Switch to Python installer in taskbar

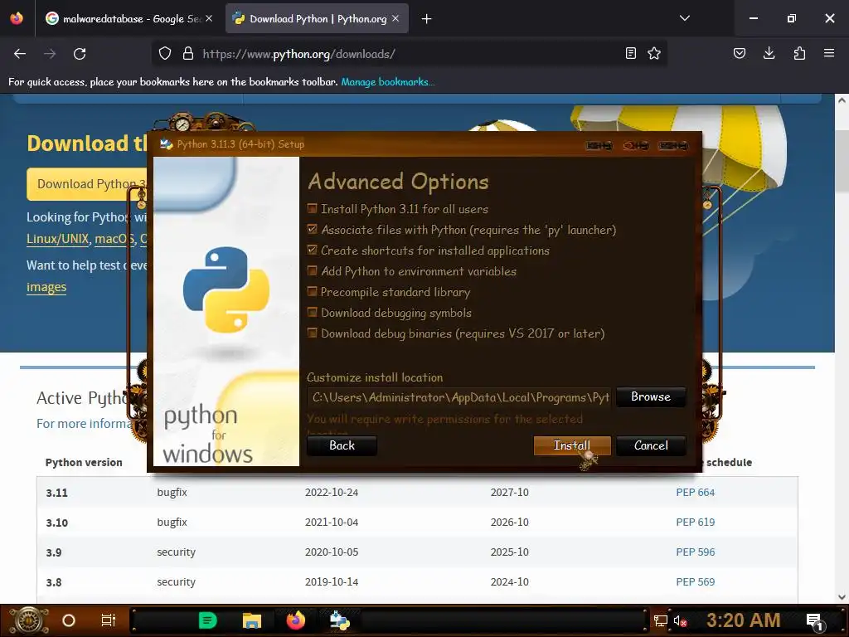[x=339, y=620]
